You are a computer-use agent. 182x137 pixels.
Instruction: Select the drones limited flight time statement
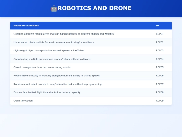click(x=47, y=92)
